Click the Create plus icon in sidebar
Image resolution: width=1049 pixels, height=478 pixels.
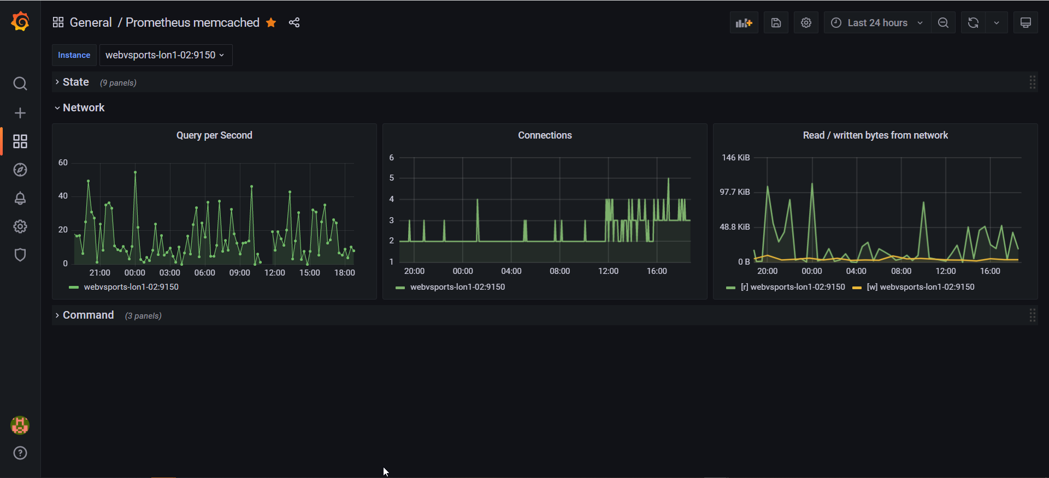(x=20, y=113)
